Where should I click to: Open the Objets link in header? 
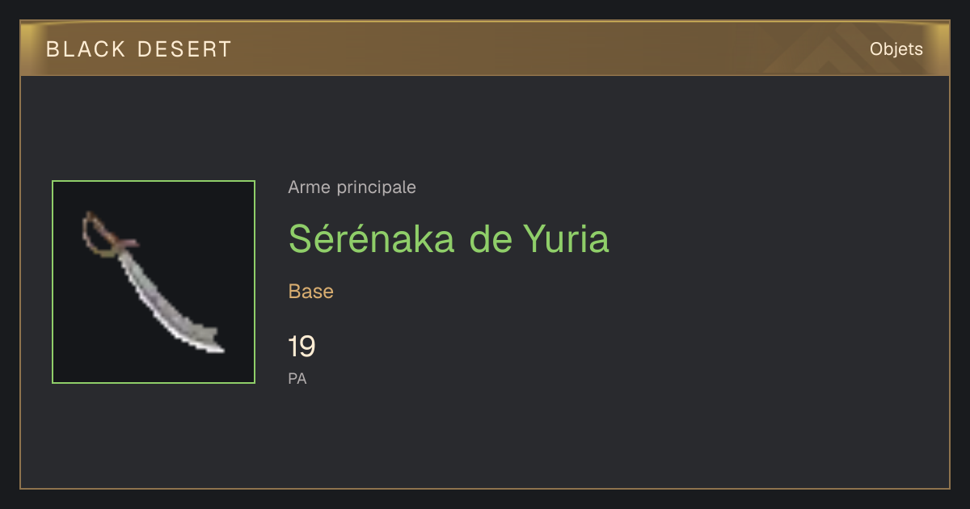pos(896,49)
